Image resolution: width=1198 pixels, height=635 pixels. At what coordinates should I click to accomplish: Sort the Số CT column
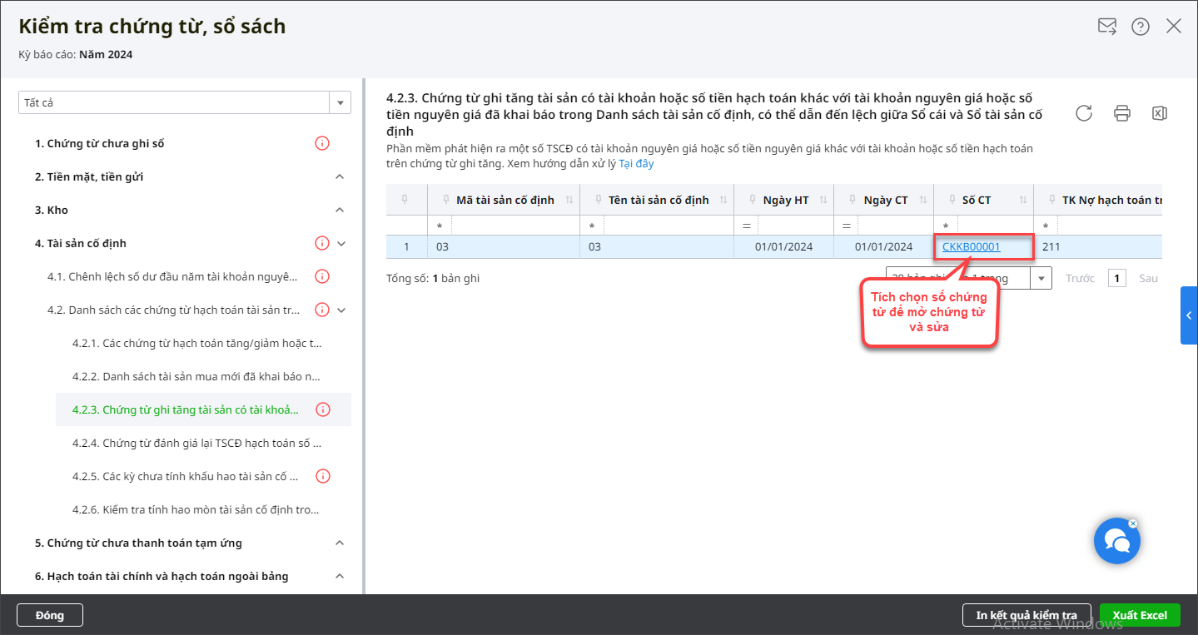point(1023,201)
